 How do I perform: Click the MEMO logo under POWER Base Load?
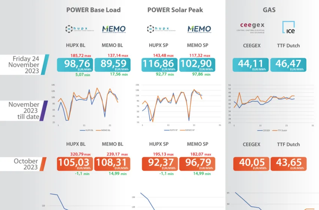click(x=114, y=29)
